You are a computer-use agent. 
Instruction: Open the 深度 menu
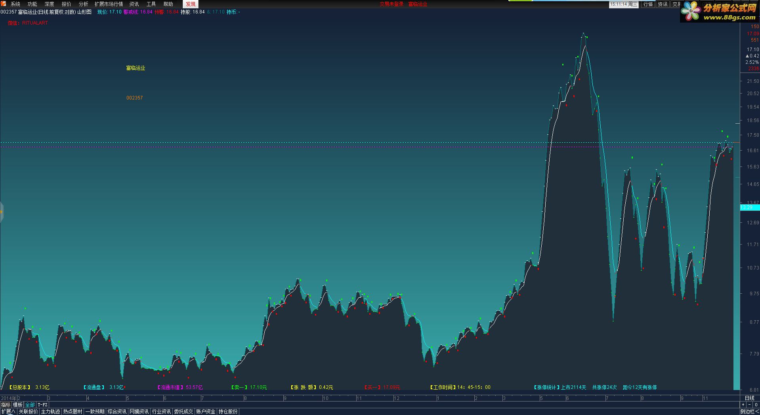point(49,4)
